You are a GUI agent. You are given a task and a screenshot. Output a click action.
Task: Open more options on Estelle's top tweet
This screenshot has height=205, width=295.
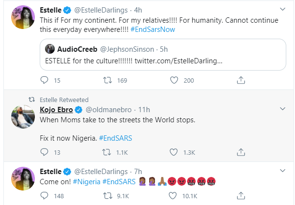(x=283, y=9)
